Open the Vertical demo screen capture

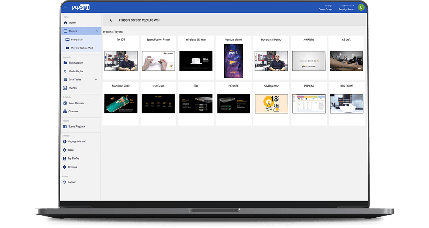tap(234, 61)
